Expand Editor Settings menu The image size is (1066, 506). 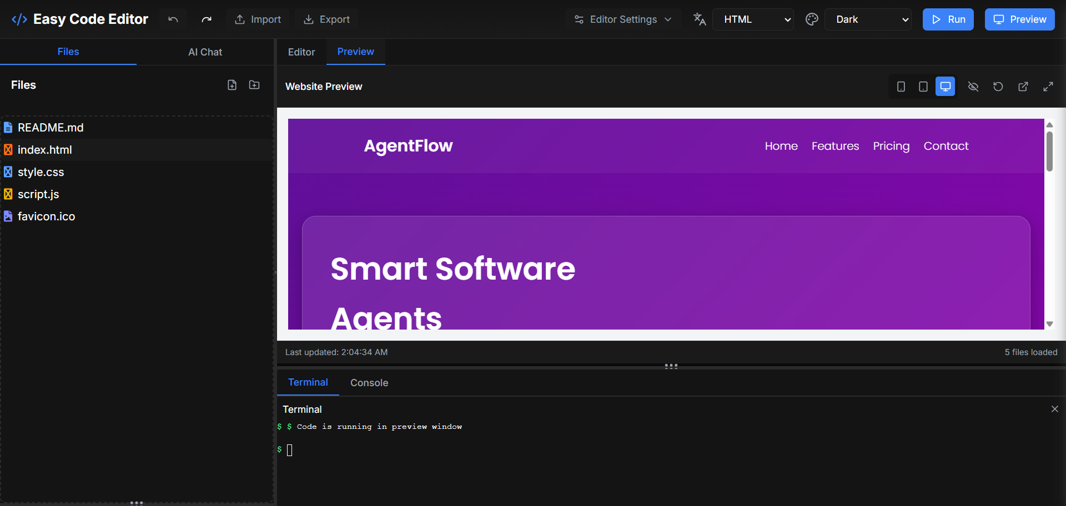click(623, 19)
